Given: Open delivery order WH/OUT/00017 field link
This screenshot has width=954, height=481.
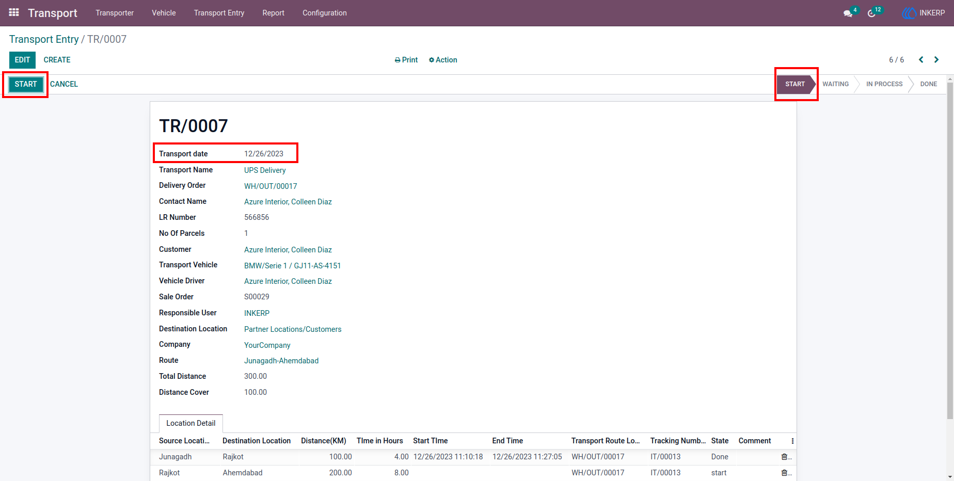Looking at the screenshot, I should point(271,186).
